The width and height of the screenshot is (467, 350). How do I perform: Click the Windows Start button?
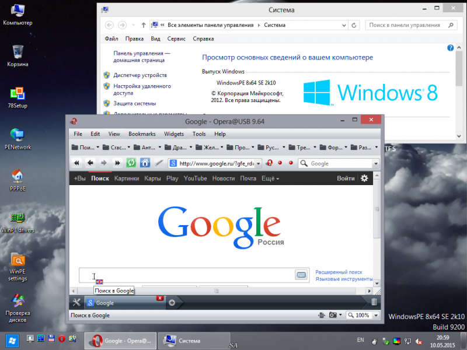pos(12,341)
